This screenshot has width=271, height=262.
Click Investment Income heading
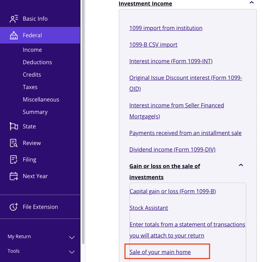coord(145,3)
